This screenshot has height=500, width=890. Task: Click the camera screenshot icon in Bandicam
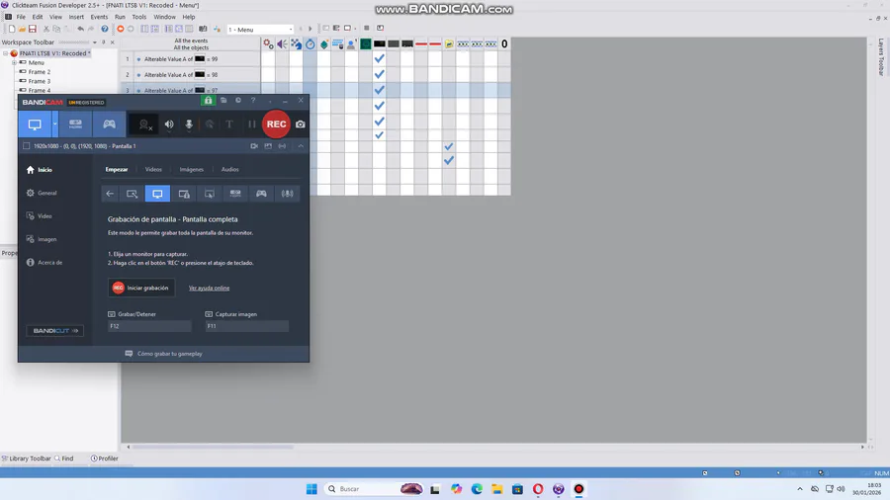point(301,125)
